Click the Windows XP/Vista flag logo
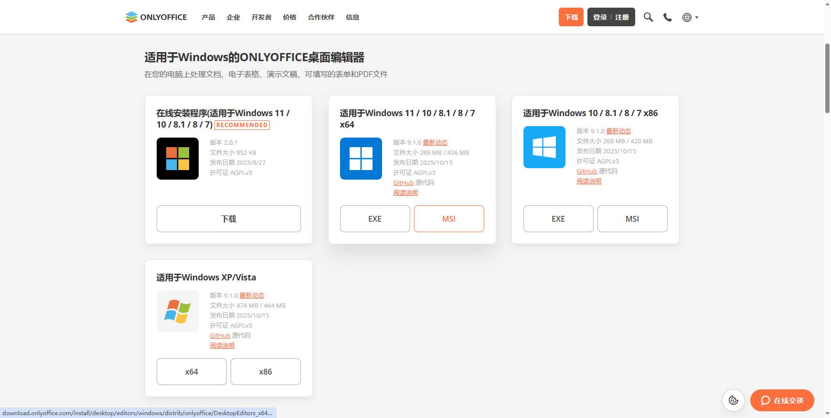 tap(178, 311)
